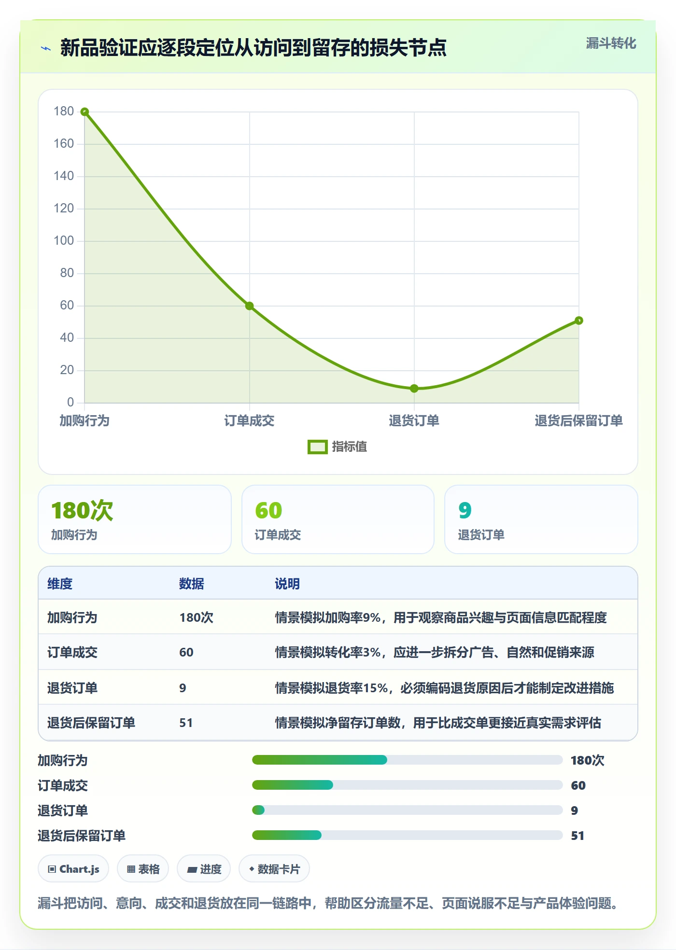Click the chart data point for 加购行为
The width and height of the screenshot is (676, 950).
tap(84, 112)
